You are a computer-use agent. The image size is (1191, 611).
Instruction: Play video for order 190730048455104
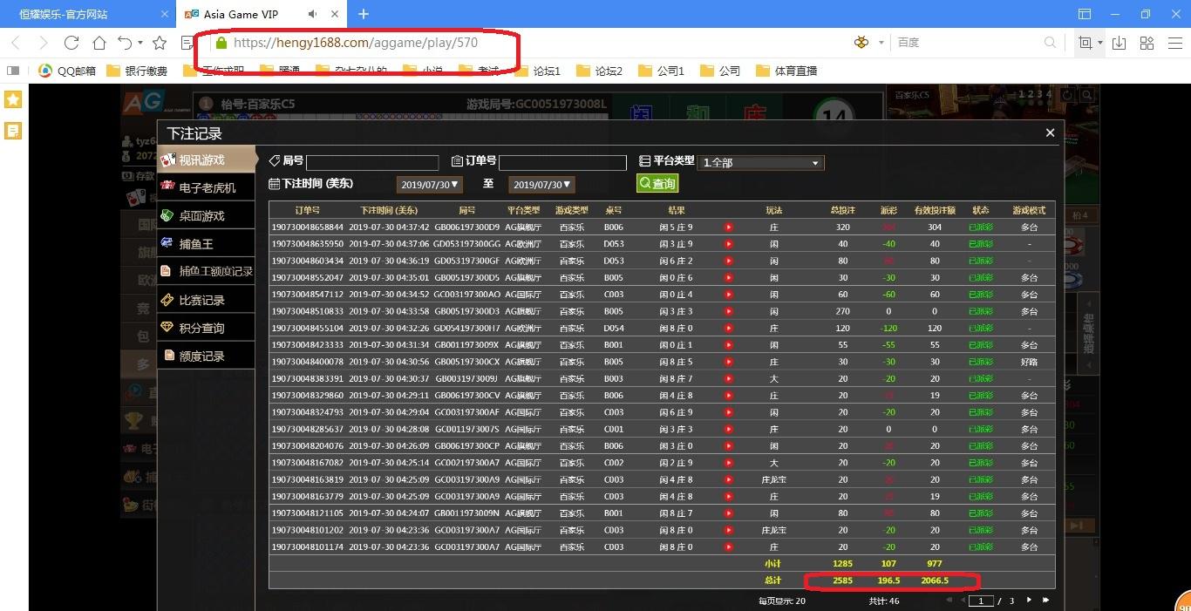[x=729, y=329]
